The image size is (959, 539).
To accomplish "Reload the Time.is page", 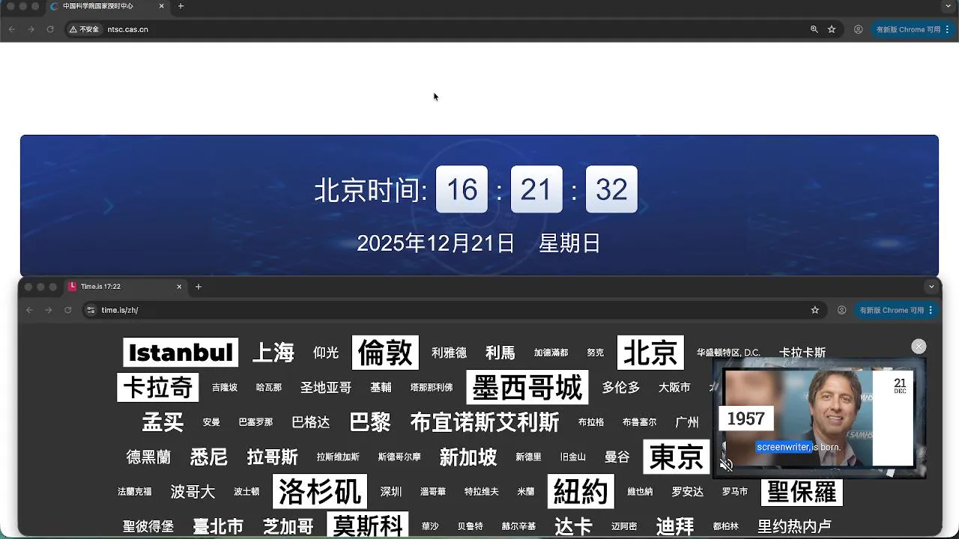I will click(68, 310).
